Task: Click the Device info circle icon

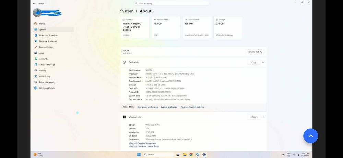Action: click(x=124, y=62)
